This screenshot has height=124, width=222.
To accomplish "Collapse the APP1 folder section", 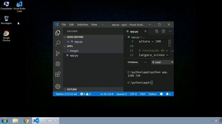I will coord(65,46).
